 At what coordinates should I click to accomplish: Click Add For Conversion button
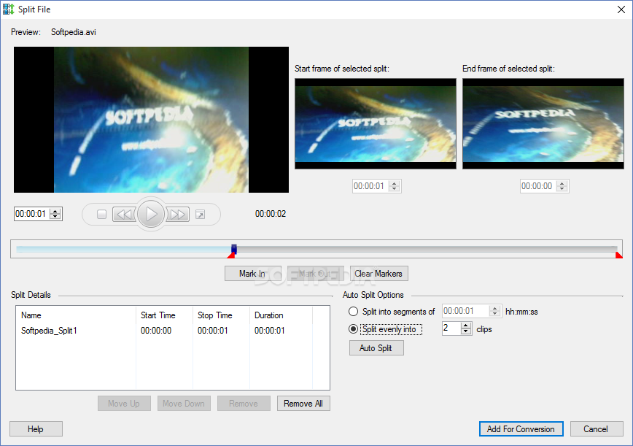click(521, 428)
